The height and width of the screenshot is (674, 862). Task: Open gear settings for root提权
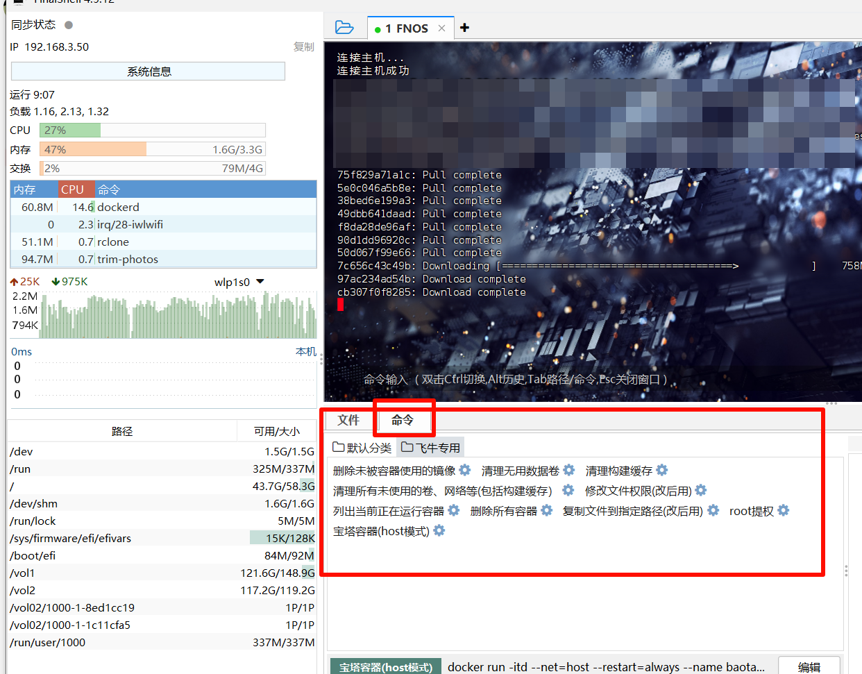[x=784, y=510]
